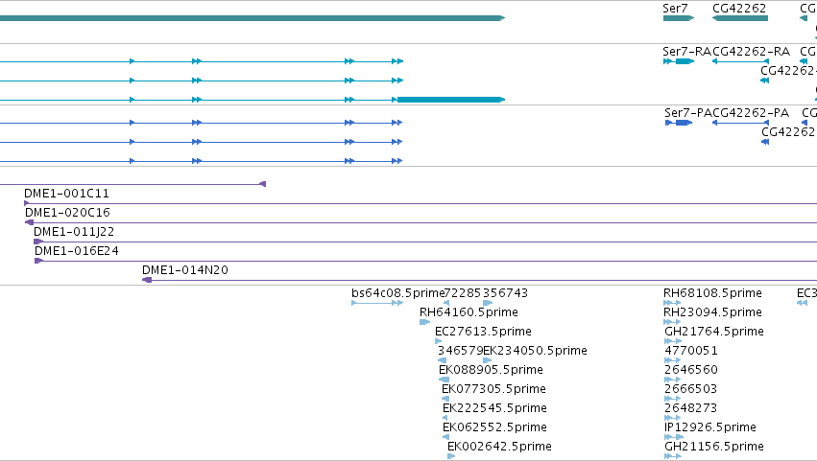Open EST 2648273 label

click(x=691, y=409)
